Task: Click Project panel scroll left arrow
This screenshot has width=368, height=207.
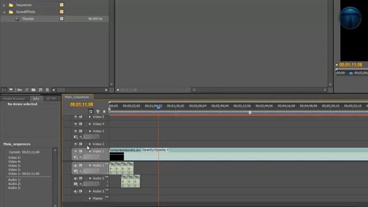Action: pos(53,90)
